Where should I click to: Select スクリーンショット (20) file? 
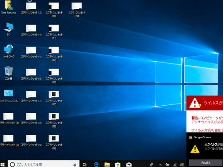point(77,10)
